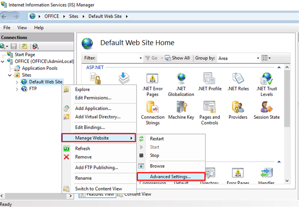Choose Add Application from context menu
Image resolution: width=299 pixels, height=207 pixels.
(x=99, y=108)
